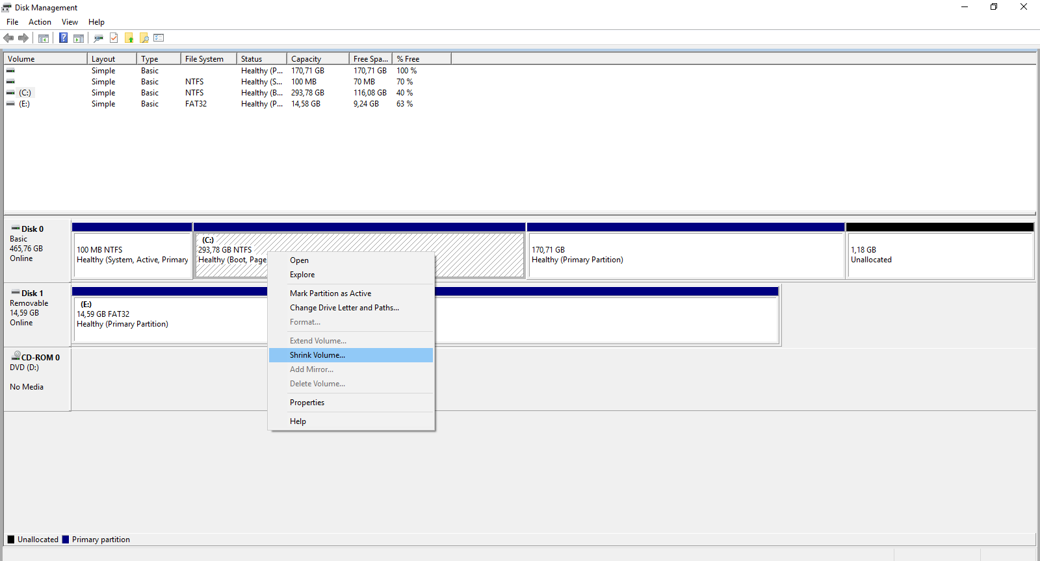The height and width of the screenshot is (561, 1040).
Task: Click Mark Partition as Active
Action: (x=330, y=293)
